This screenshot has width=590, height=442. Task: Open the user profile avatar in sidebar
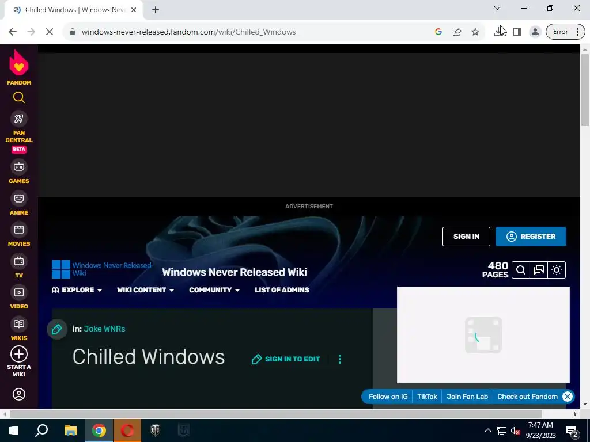point(19,394)
